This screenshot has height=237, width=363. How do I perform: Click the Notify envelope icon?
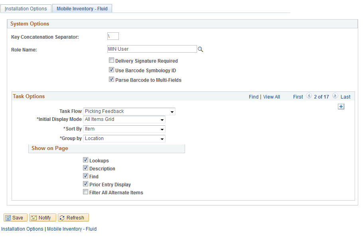point(34,217)
